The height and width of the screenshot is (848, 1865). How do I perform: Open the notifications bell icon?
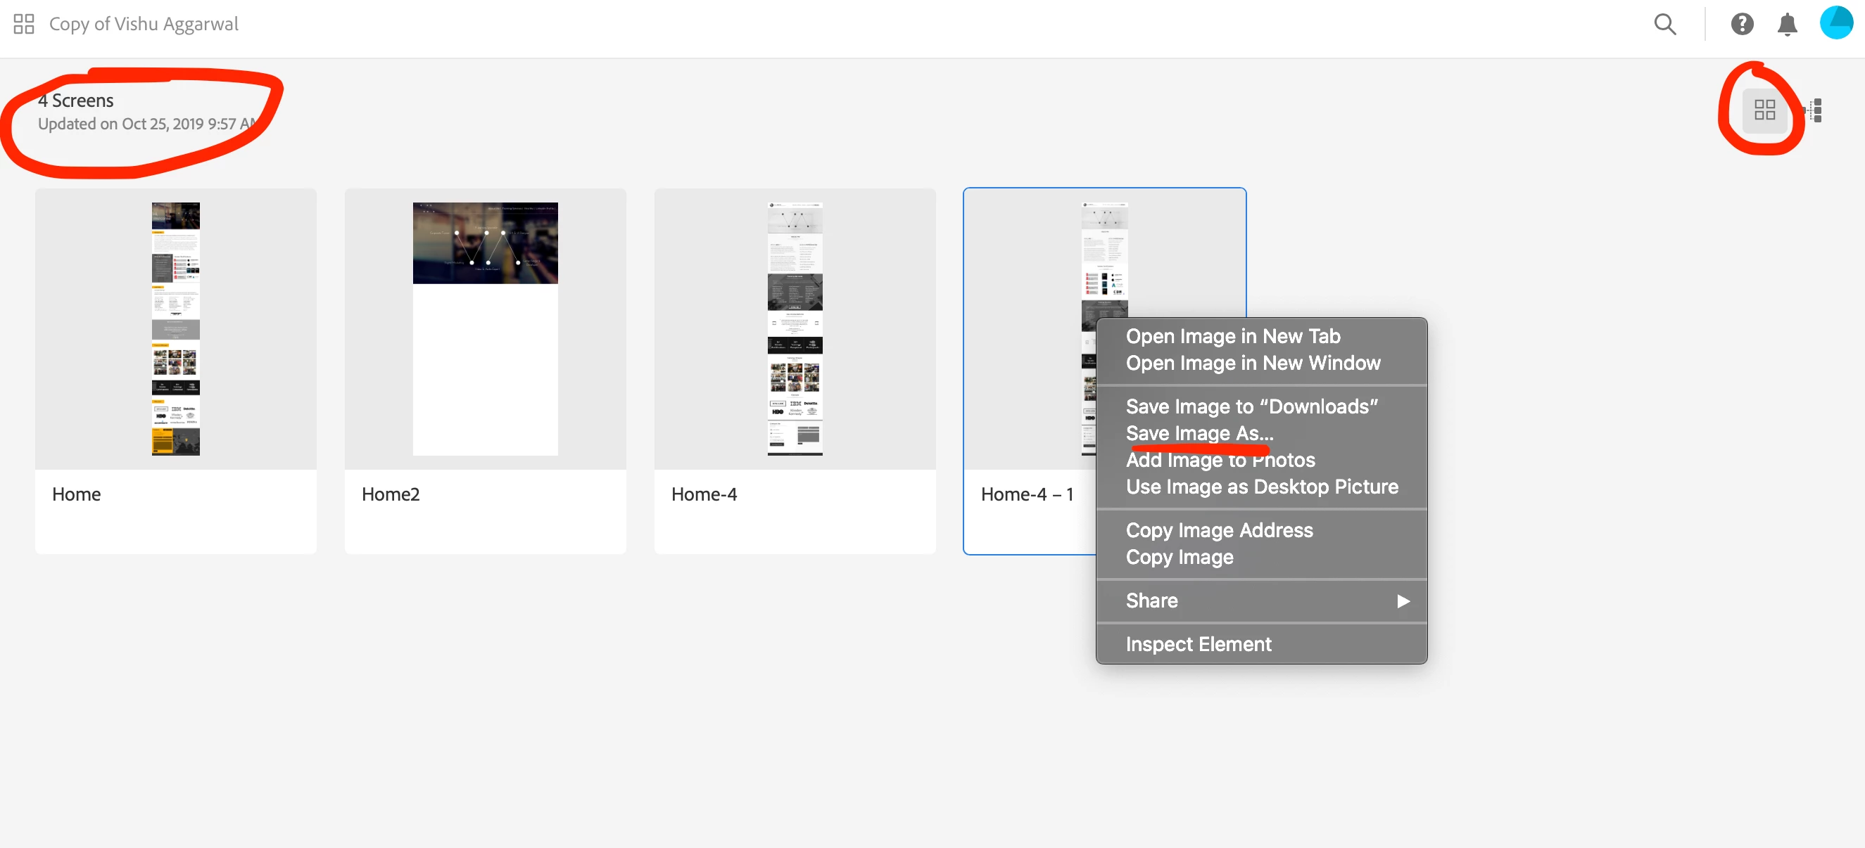pyautogui.click(x=1787, y=24)
